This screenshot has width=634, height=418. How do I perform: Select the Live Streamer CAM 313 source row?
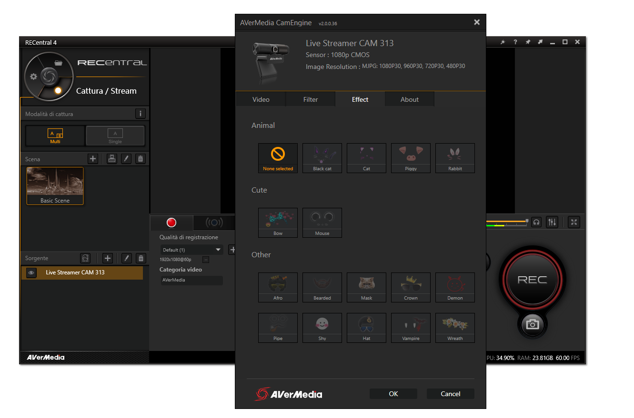click(x=82, y=272)
